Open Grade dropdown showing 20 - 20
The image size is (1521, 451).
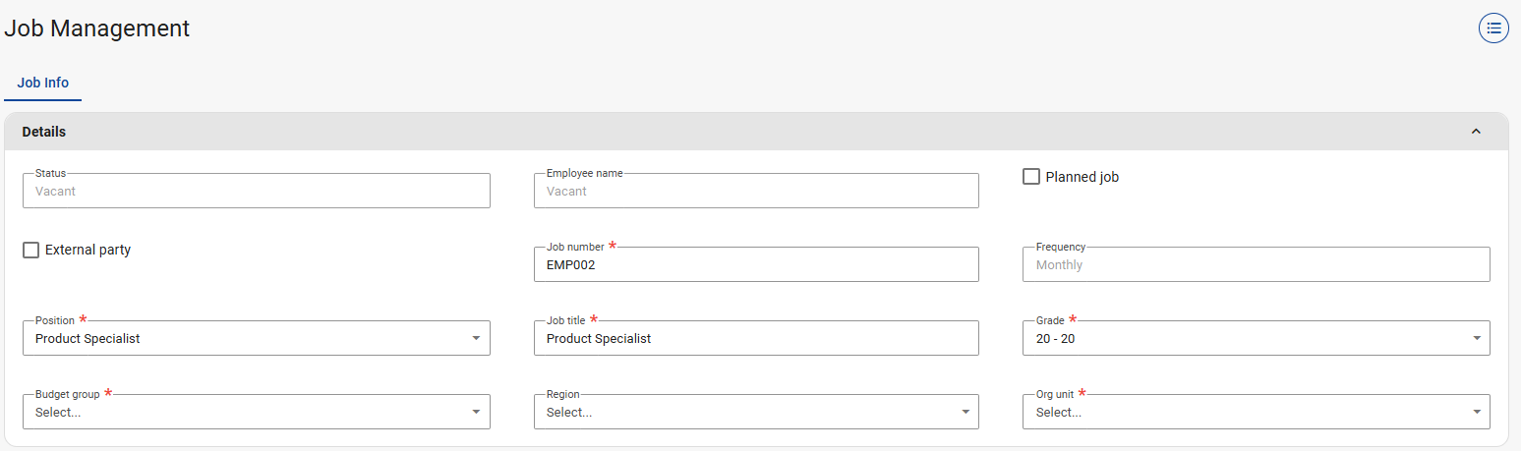click(1239, 338)
